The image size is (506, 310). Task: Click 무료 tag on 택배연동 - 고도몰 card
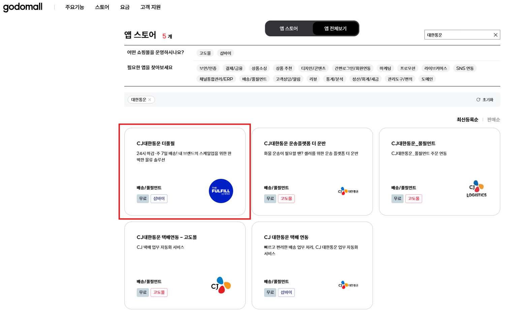click(143, 293)
